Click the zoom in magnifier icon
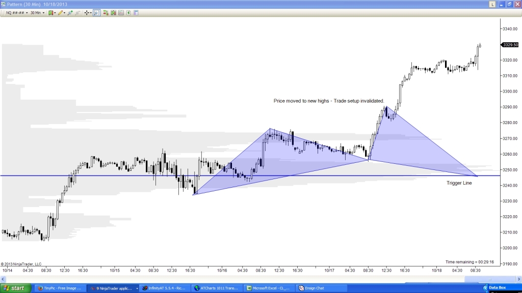This screenshot has width=522, height=293. coord(70,13)
